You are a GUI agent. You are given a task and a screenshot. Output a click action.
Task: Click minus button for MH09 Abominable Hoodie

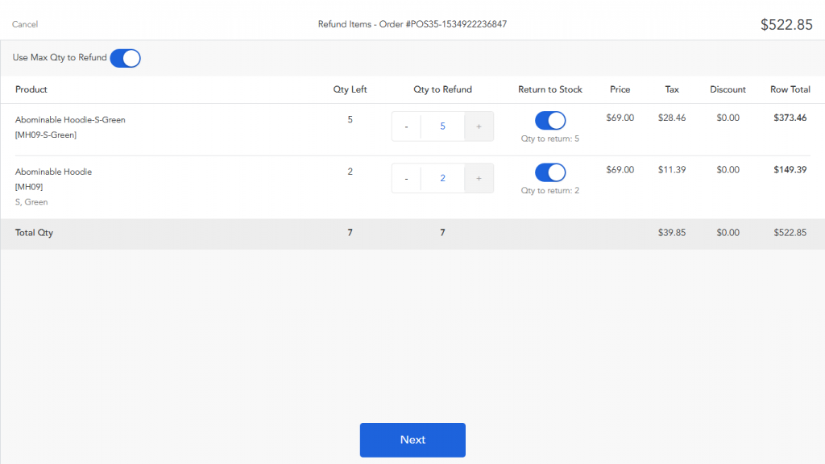406,178
